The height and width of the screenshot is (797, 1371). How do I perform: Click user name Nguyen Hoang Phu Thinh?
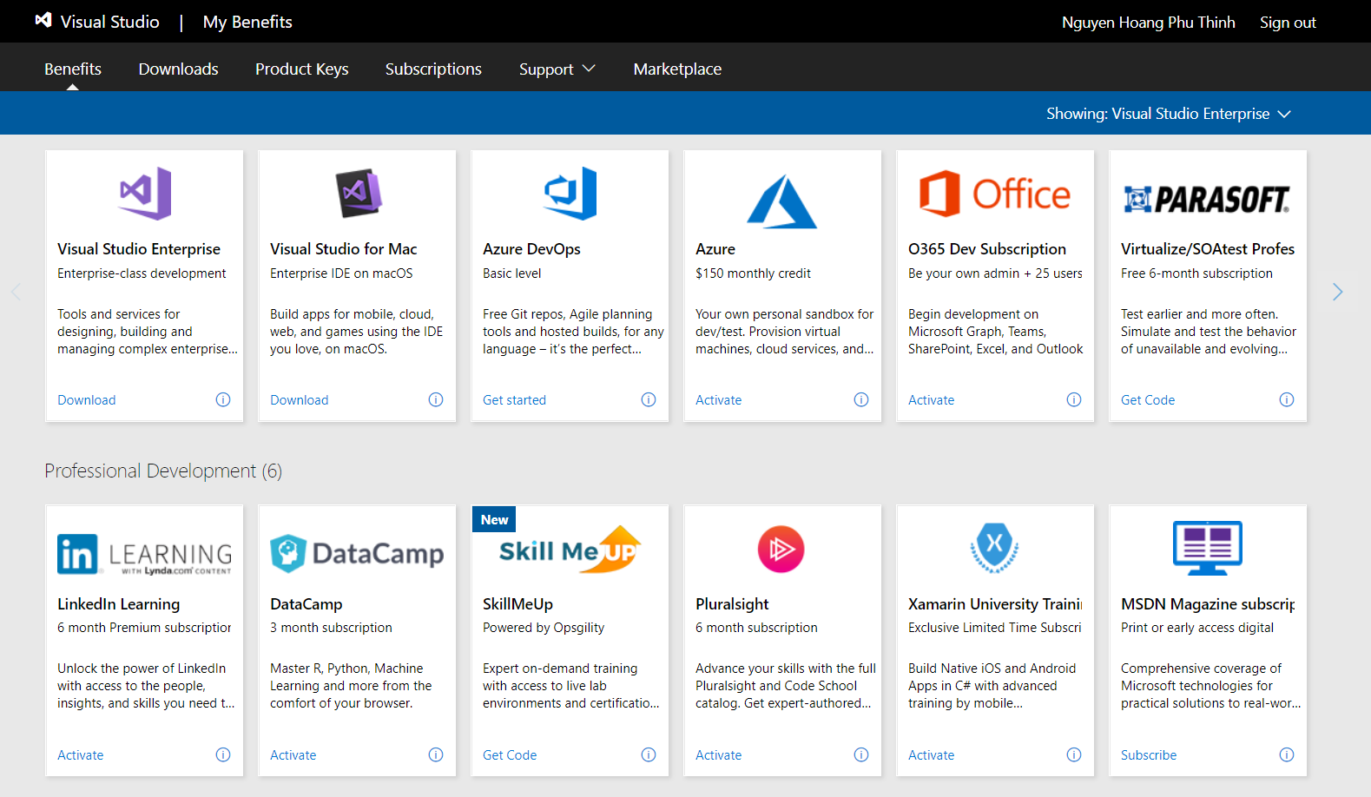(x=1149, y=22)
